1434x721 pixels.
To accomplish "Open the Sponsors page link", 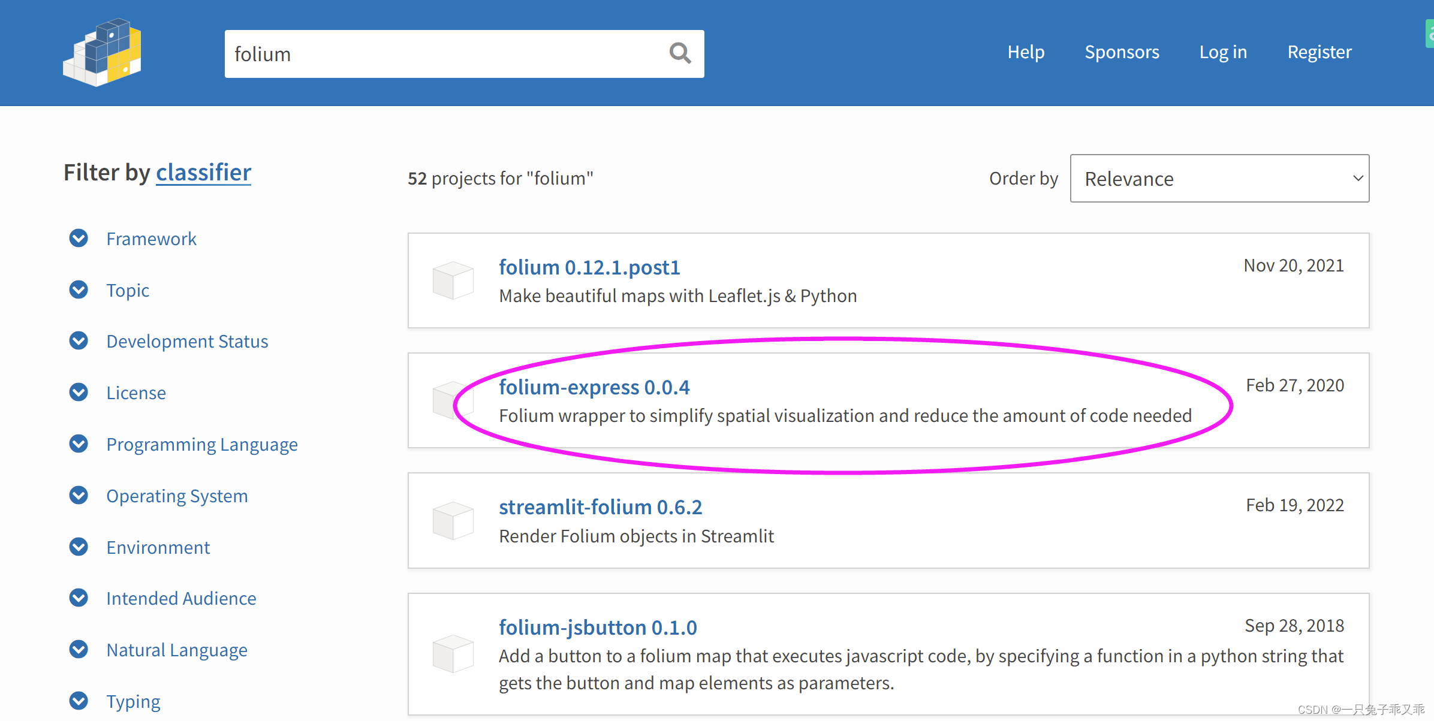I will tap(1122, 52).
